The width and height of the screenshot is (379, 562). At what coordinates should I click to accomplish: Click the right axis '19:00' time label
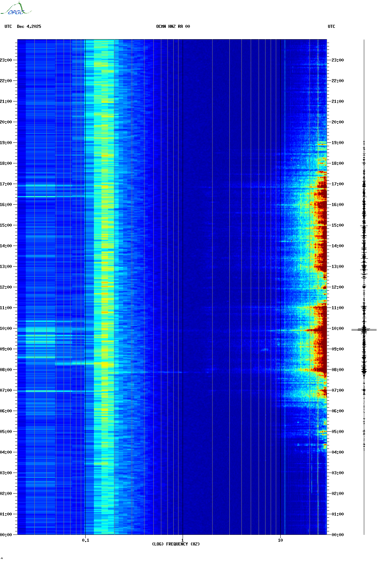click(x=338, y=143)
